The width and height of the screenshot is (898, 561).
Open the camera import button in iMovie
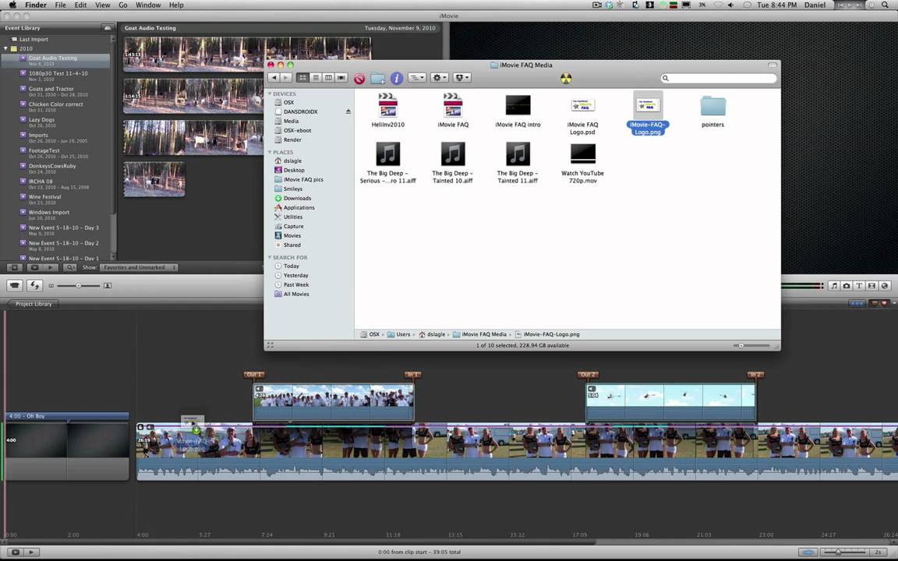(x=14, y=285)
